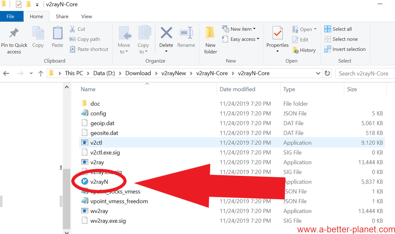Open the History button
The image size is (395, 234).
304,50
